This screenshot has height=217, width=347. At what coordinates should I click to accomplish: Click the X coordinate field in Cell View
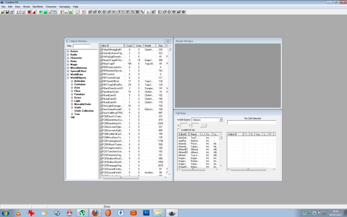(x=184, y=125)
